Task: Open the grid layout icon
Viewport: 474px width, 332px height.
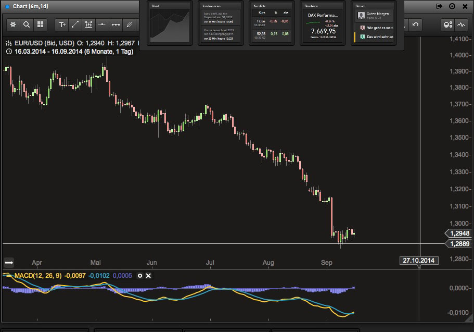Action: coord(40,24)
